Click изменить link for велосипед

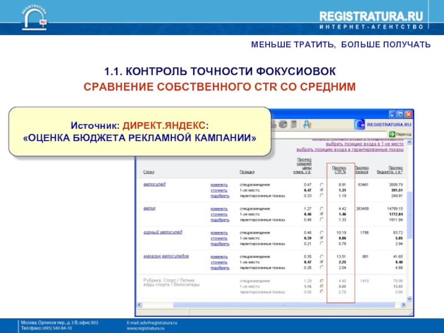pos(219,185)
